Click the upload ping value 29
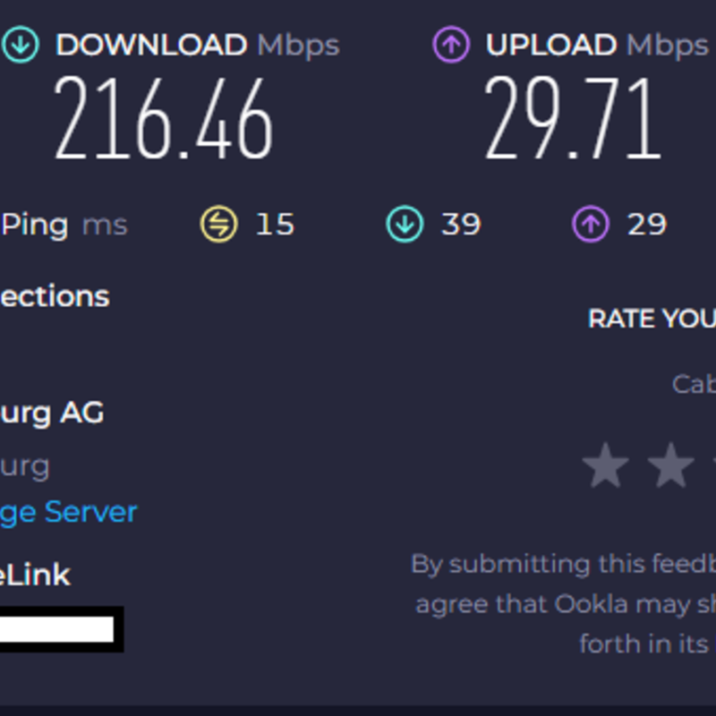 coord(646,225)
